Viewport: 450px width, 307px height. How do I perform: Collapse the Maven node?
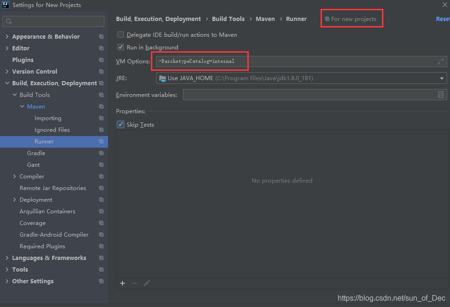pyautogui.click(x=22, y=106)
